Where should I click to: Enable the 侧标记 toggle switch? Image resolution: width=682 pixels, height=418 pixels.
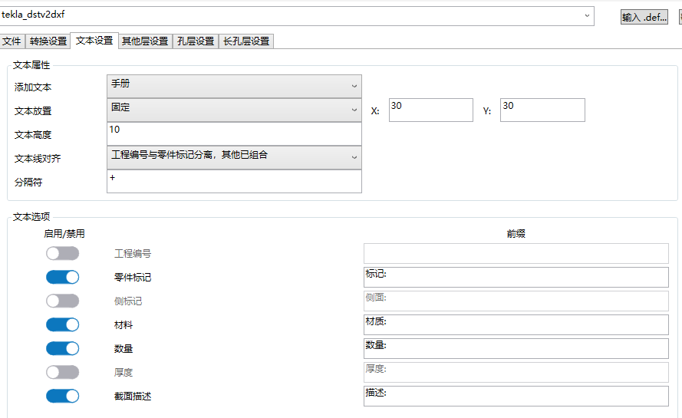point(62,301)
